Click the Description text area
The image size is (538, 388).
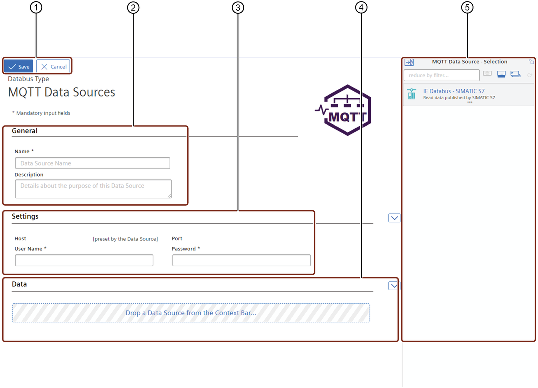tap(93, 189)
